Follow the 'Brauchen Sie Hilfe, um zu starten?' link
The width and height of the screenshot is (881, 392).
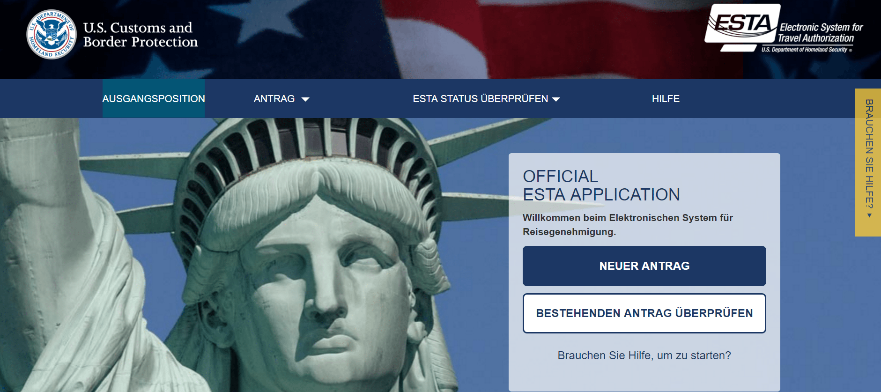pos(644,355)
